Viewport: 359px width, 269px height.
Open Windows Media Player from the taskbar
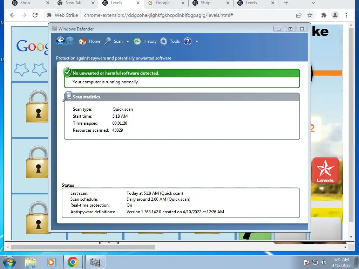tap(51, 262)
